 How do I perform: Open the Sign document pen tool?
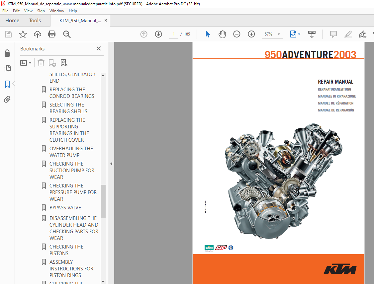click(x=363, y=34)
